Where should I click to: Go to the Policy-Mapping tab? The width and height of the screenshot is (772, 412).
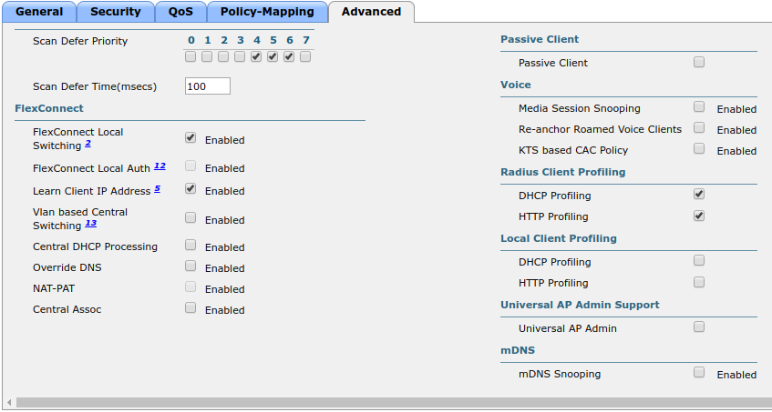pos(267,12)
